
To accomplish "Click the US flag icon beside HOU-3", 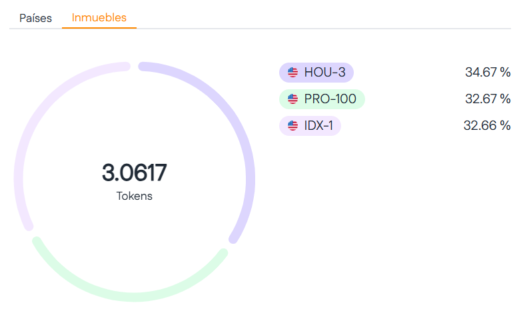I will (292, 73).
